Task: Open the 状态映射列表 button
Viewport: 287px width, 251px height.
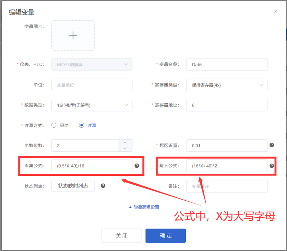Action: coord(73,186)
